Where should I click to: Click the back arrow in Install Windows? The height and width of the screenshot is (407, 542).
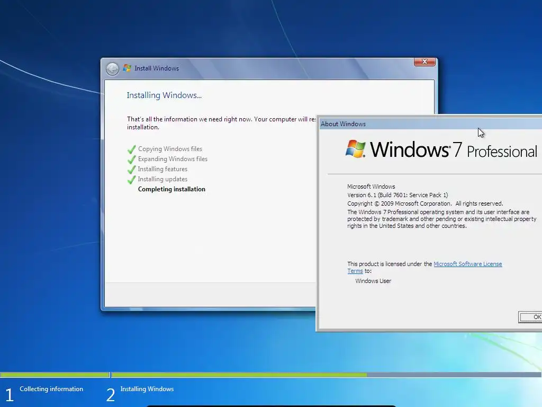coord(112,69)
